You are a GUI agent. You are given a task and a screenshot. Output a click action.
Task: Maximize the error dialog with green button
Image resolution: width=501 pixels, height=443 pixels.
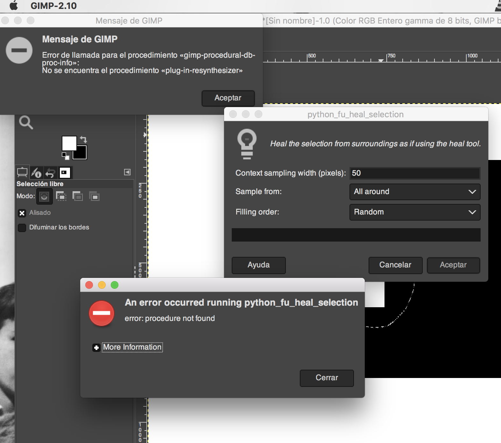tap(115, 285)
